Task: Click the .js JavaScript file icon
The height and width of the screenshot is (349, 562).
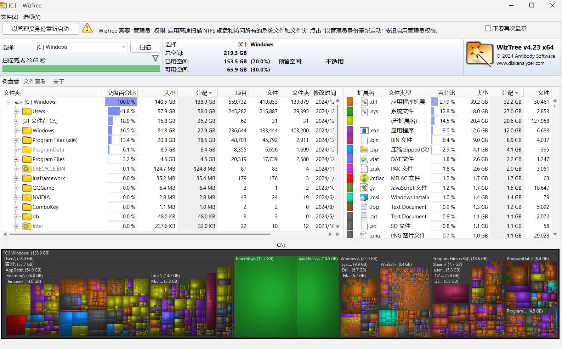Action: coord(364,188)
